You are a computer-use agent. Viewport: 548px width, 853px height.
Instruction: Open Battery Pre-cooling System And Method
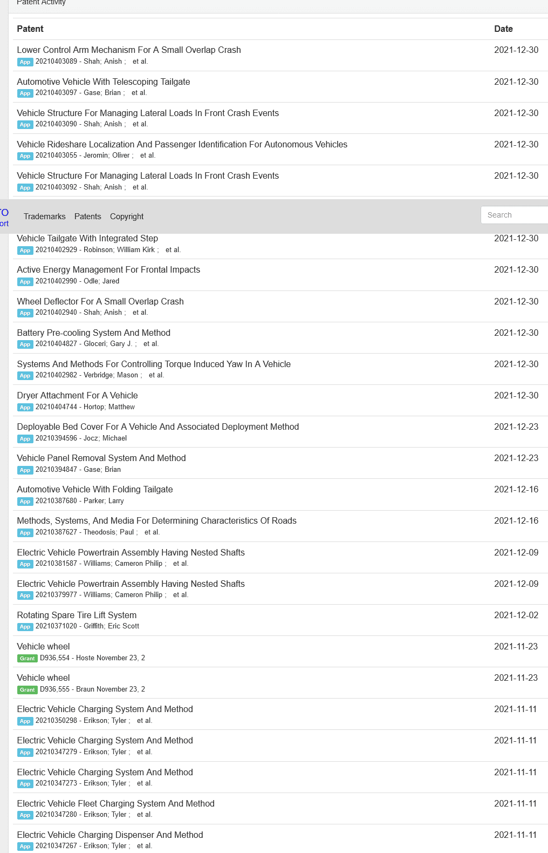pos(94,333)
